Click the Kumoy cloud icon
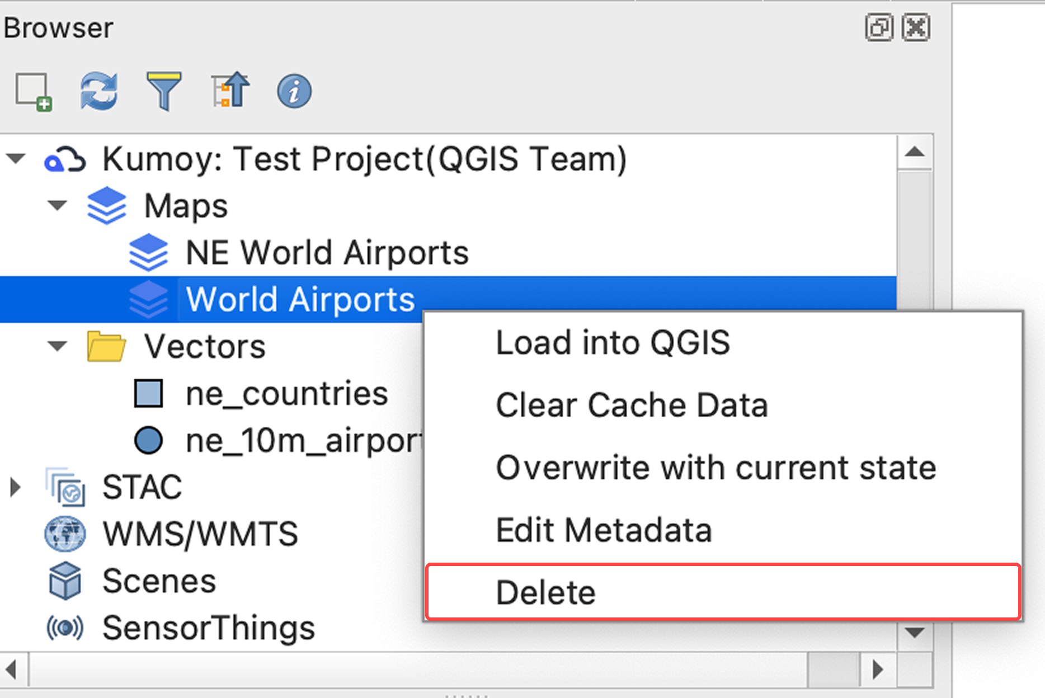Image resolution: width=1045 pixels, height=698 pixels. tap(65, 160)
